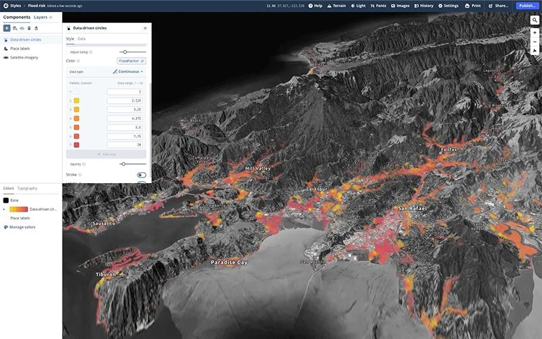Open the Fonts menu in top bar
The image size is (542, 339).
pyautogui.click(x=378, y=6)
